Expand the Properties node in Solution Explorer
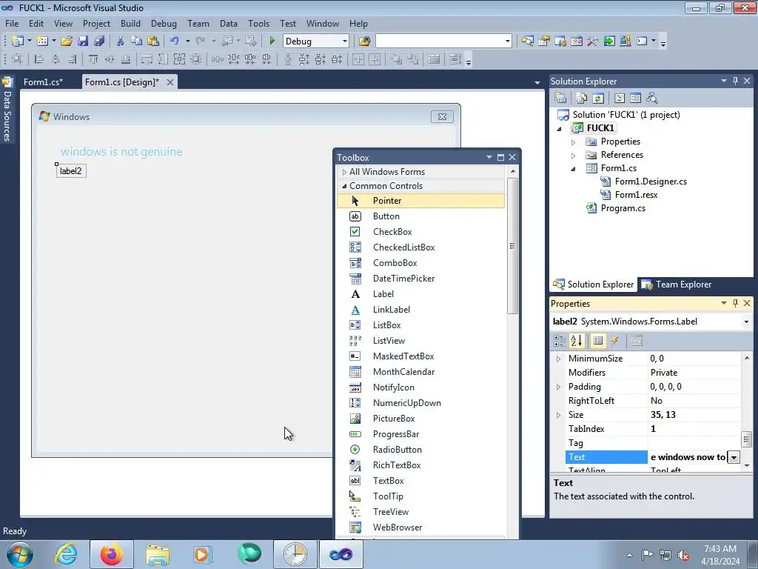Screen dimensions: 758x569 point(574,142)
